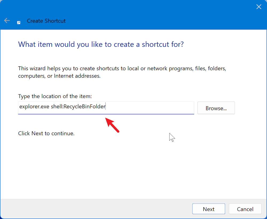The height and width of the screenshot is (219, 267).
Task: Click the white X close icon
Action: [258, 7]
